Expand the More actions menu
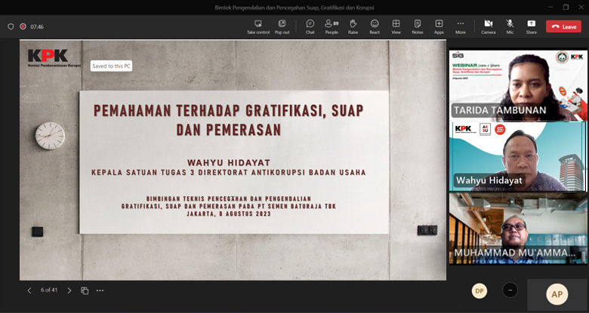This screenshot has width=589, height=313. (x=460, y=26)
